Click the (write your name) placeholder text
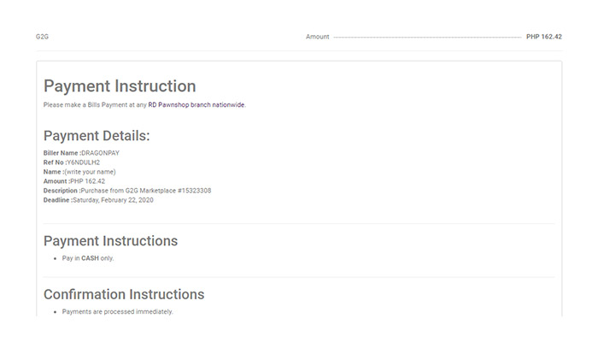The height and width of the screenshot is (342, 598). (91, 172)
